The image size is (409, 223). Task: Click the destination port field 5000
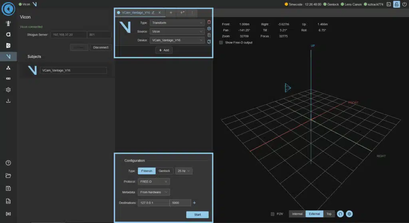(x=180, y=203)
